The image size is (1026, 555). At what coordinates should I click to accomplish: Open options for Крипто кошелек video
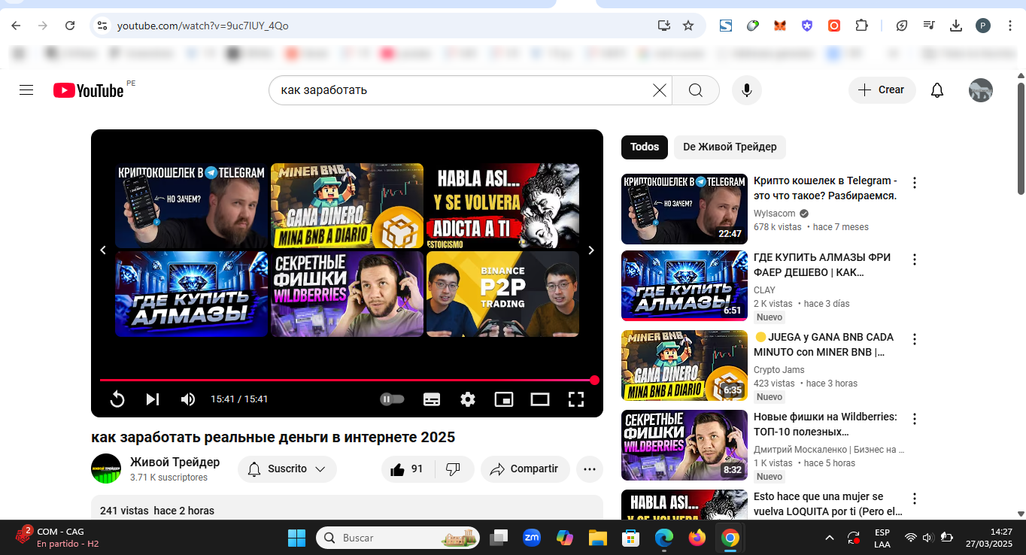coord(915,183)
